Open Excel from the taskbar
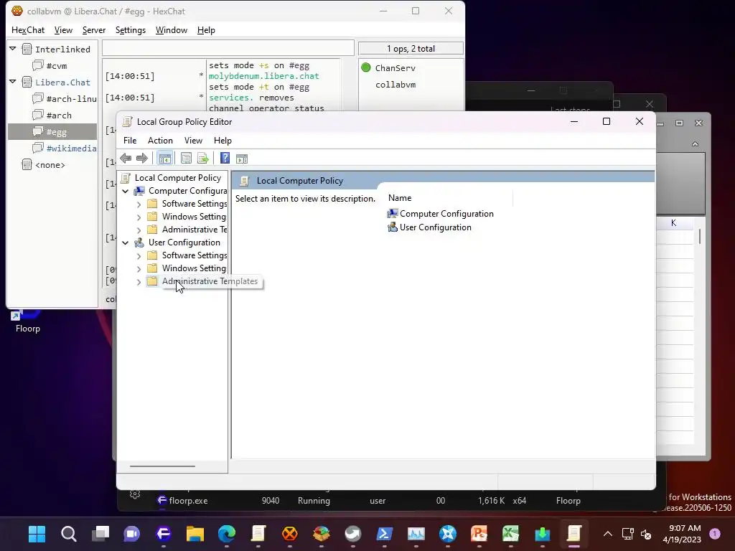The image size is (735, 551). point(511,534)
